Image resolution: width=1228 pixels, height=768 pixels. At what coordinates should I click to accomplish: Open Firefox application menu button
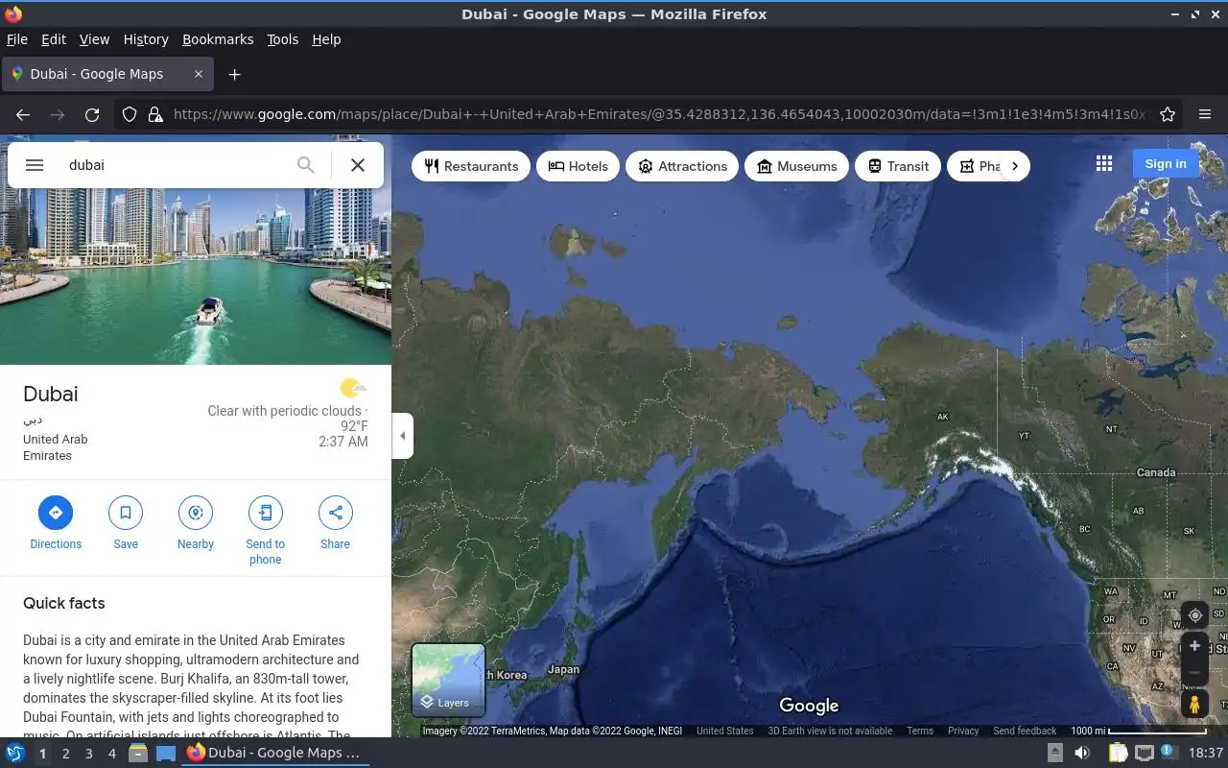[x=1205, y=114]
